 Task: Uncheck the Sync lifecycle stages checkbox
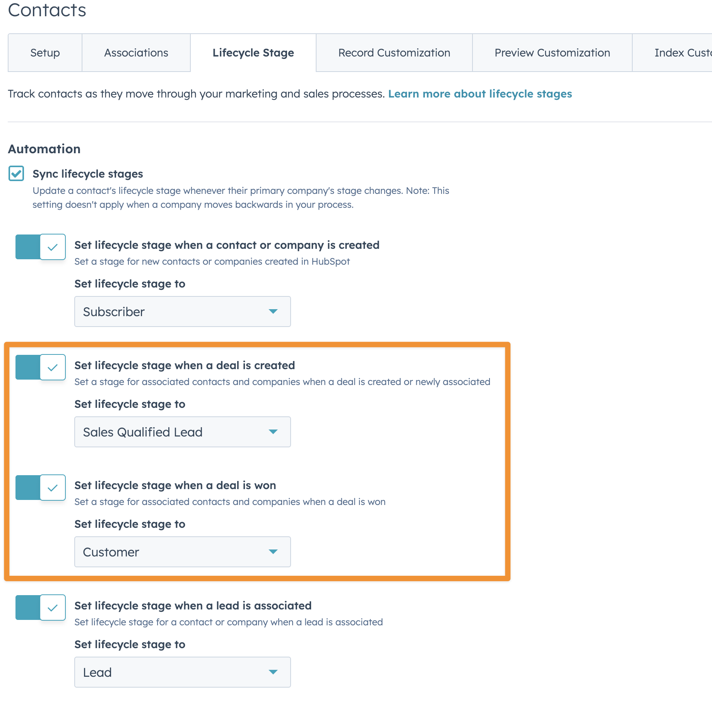pos(16,174)
